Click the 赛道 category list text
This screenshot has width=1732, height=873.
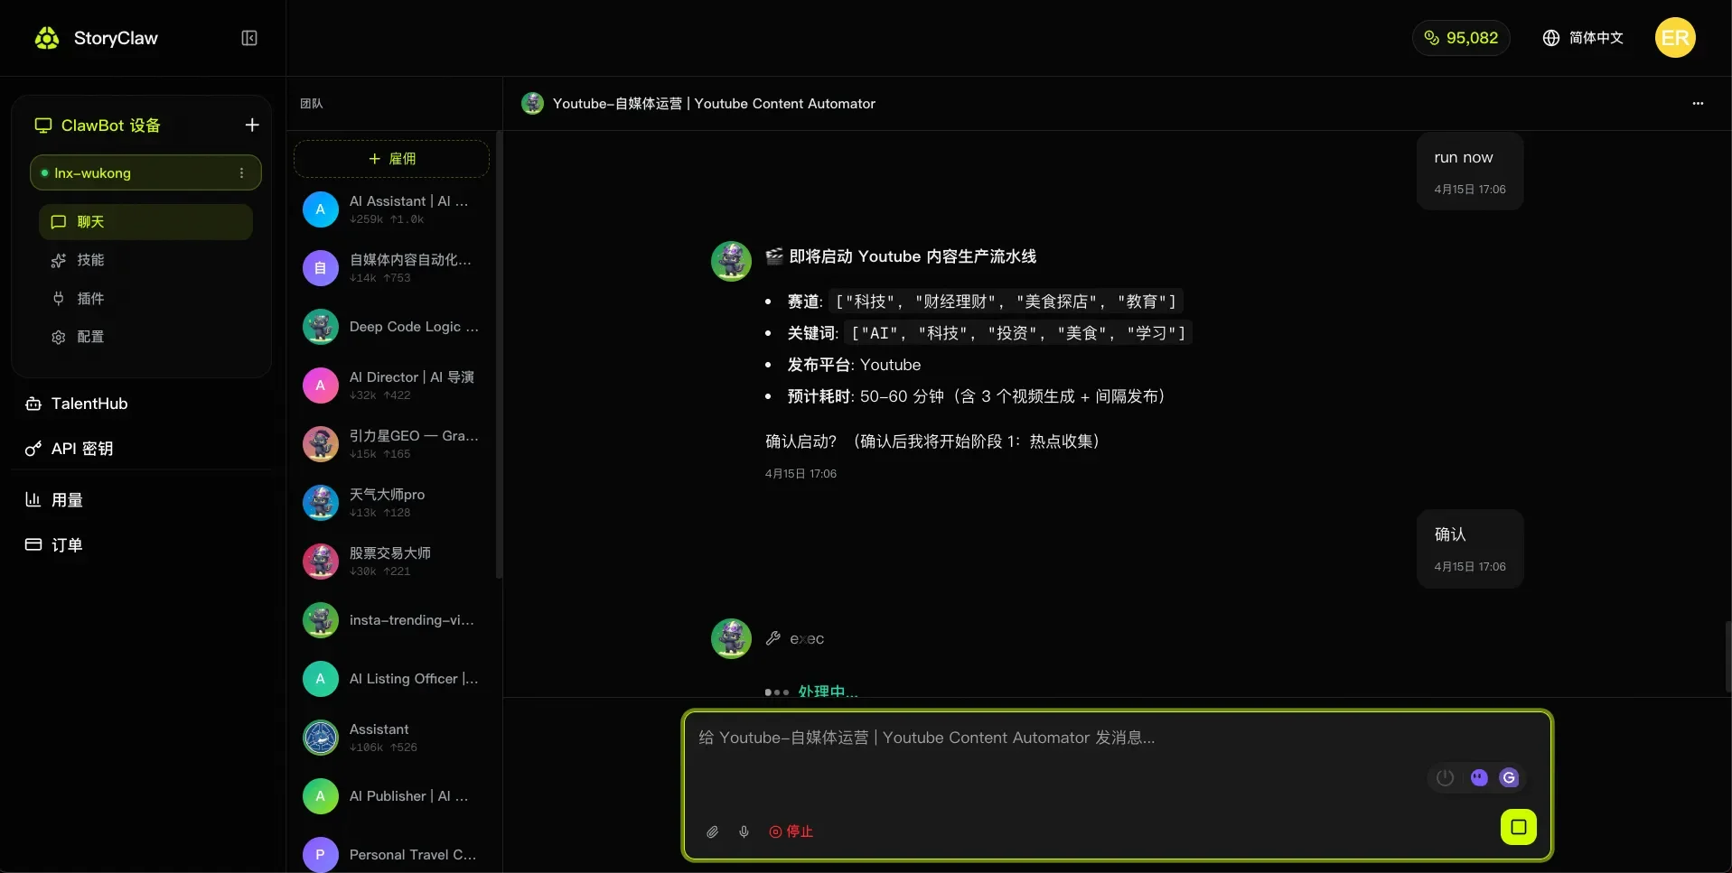985,302
